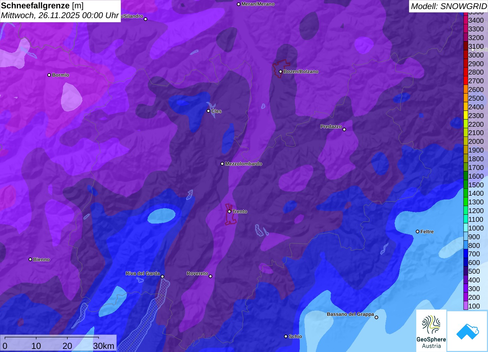Select the 600 m dark blue swatch
This screenshot has height=352, width=488.
466,263
